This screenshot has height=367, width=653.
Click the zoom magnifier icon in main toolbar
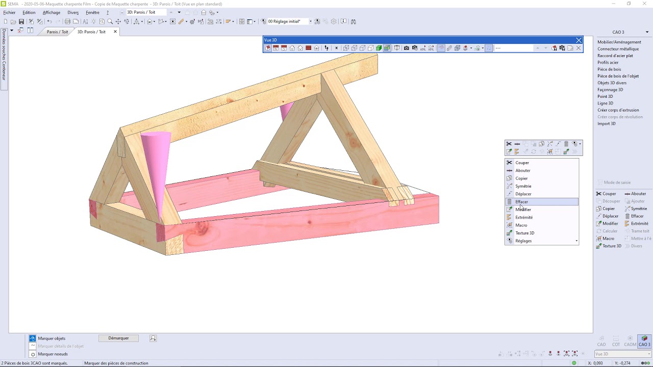(x=110, y=21)
